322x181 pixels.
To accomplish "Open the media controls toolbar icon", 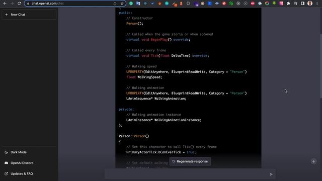I will 295,4.
